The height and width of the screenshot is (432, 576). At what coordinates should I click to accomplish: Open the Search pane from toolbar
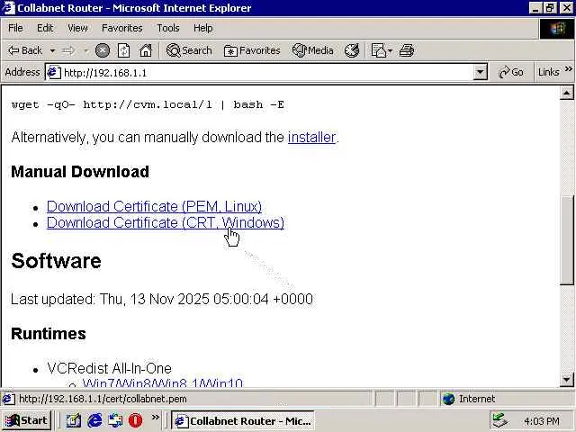[x=189, y=50]
